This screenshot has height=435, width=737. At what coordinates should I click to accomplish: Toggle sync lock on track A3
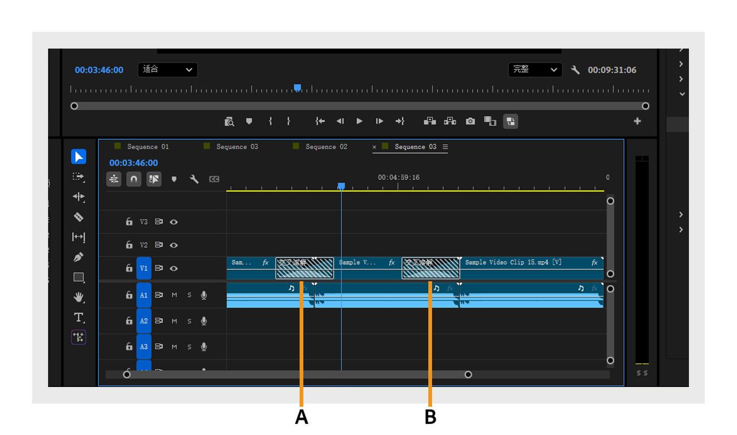pyautogui.click(x=159, y=346)
